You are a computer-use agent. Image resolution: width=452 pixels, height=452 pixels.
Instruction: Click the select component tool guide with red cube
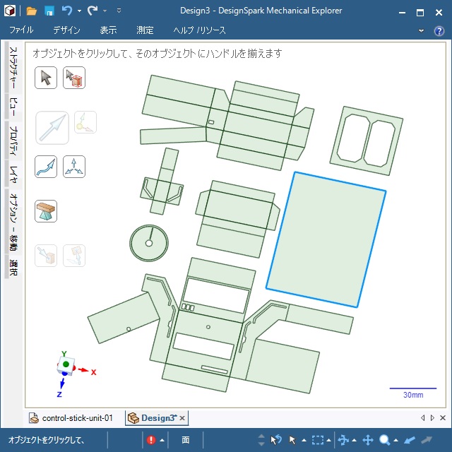pyautogui.click(x=74, y=78)
